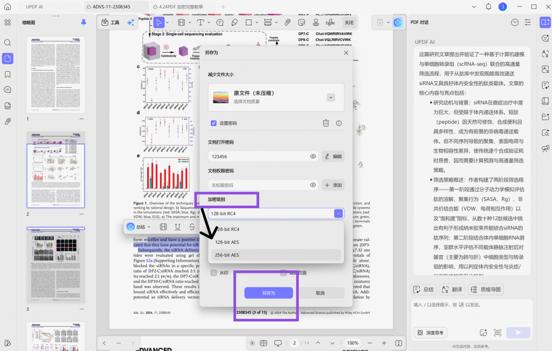Open the attachments paperclip panel in left sidebar
This screenshot has height=351, width=552.
coord(8,122)
